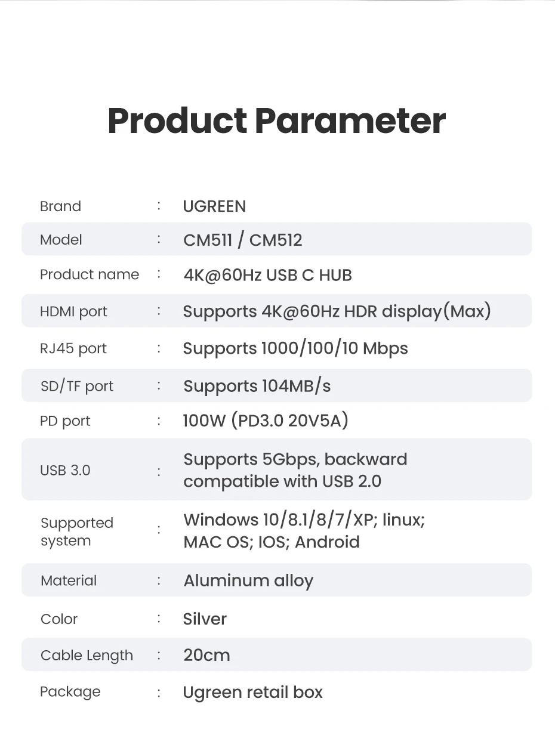Select the Ugreen retail box text

tap(252, 692)
